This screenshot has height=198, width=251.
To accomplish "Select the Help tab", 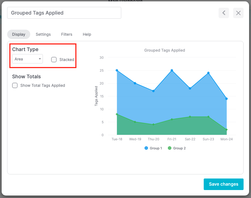I will point(87,34).
